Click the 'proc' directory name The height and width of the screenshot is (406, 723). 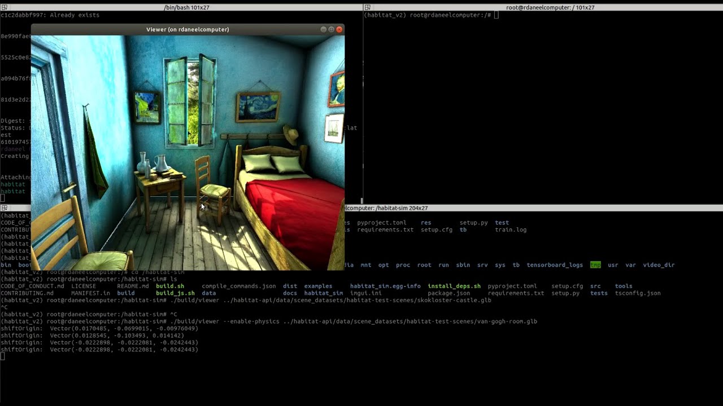coord(403,265)
